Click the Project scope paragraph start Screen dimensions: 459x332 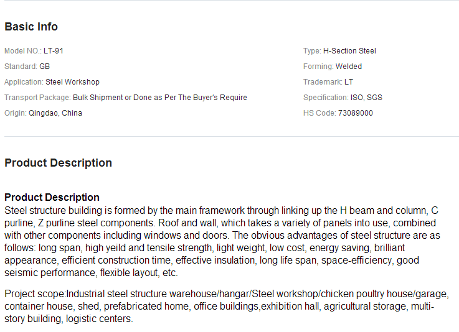35,293
